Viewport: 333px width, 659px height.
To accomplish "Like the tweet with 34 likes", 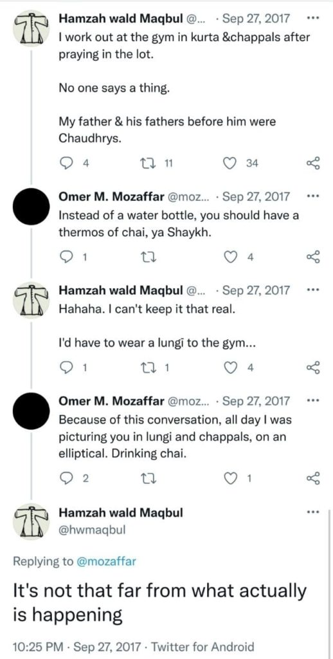I will click(230, 164).
